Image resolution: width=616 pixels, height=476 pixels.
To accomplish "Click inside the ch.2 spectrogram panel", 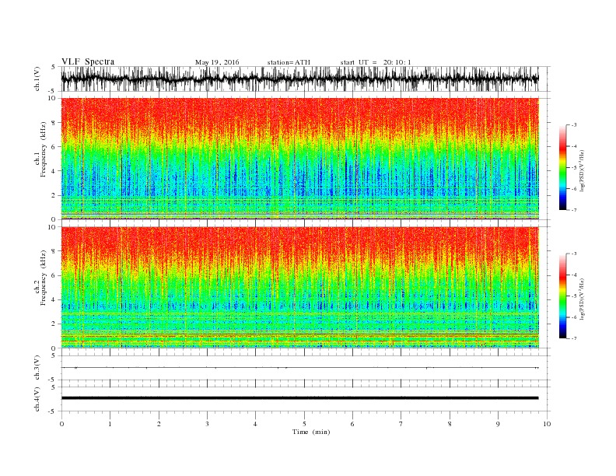I will pyautogui.click(x=300, y=287).
